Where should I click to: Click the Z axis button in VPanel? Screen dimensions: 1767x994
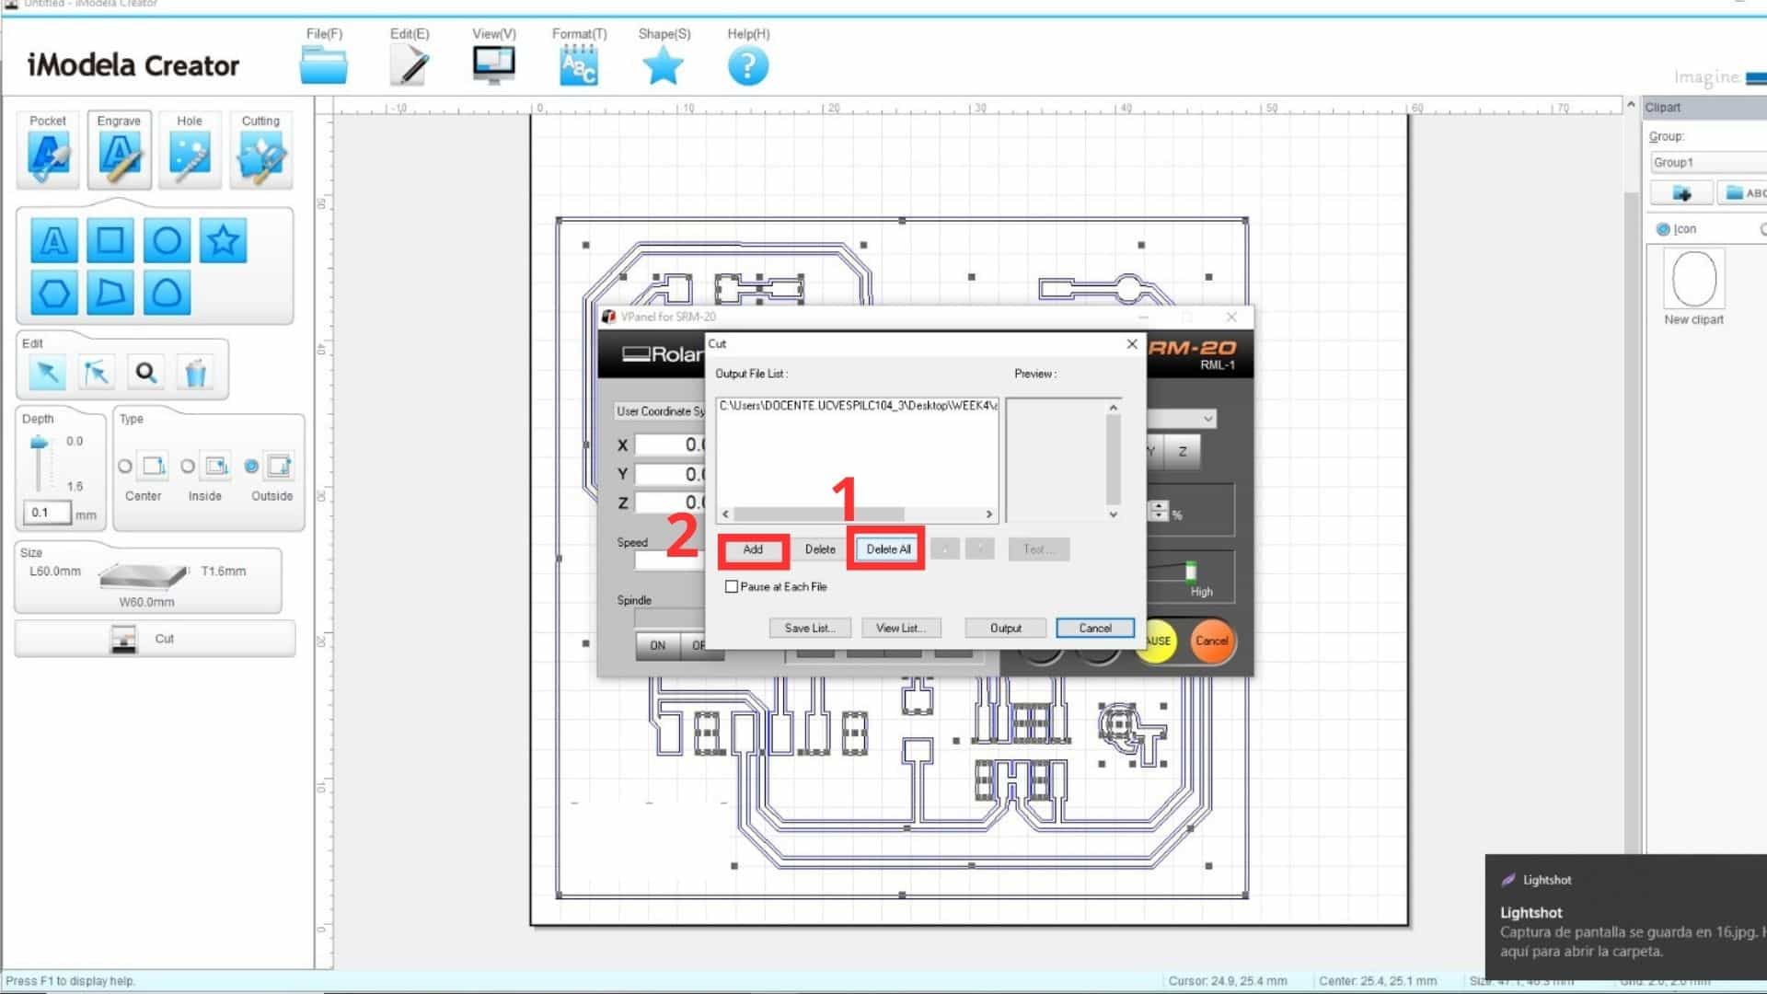tap(1183, 452)
